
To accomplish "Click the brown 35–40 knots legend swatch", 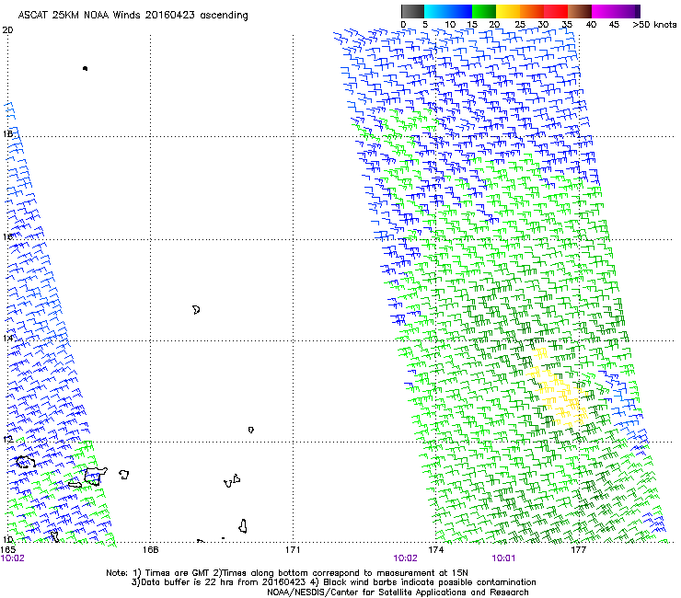I will [x=580, y=11].
